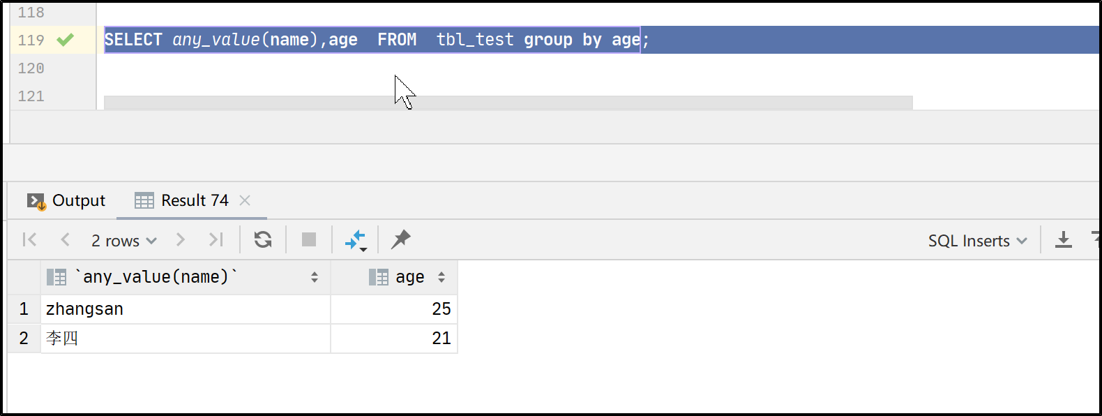Select the zhangsan cell
This screenshot has width=1102, height=416.
[186, 309]
